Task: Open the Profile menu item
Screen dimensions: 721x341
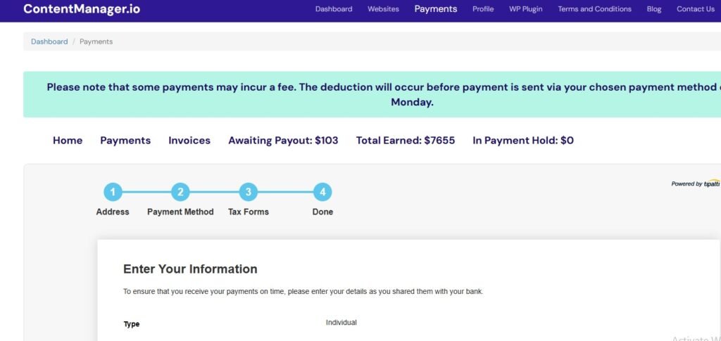Action: tap(483, 9)
